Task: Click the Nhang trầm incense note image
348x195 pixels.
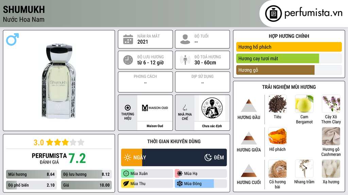Action: pos(304,169)
